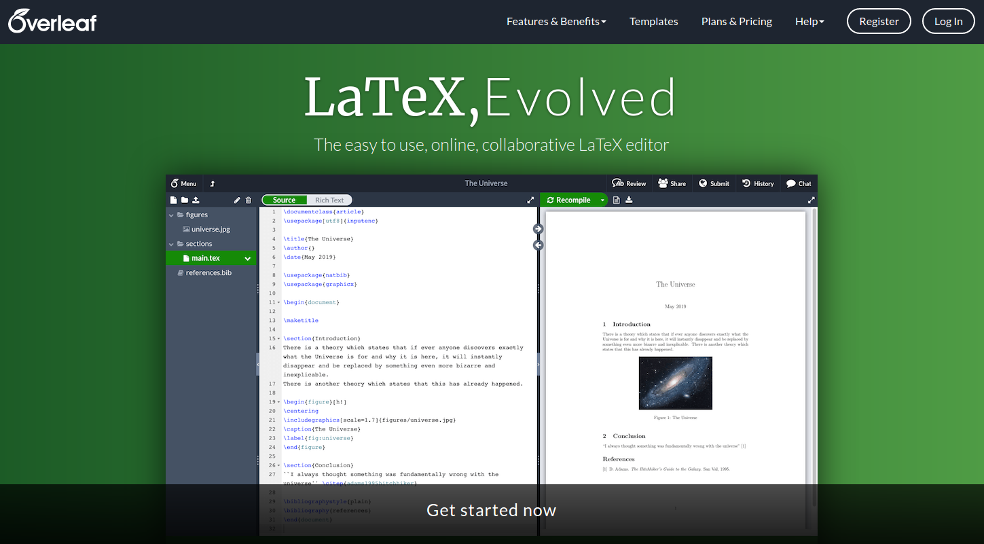The image size is (984, 544).
Task: Open the Share dialog
Action: pyautogui.click(x=672, y=183)
